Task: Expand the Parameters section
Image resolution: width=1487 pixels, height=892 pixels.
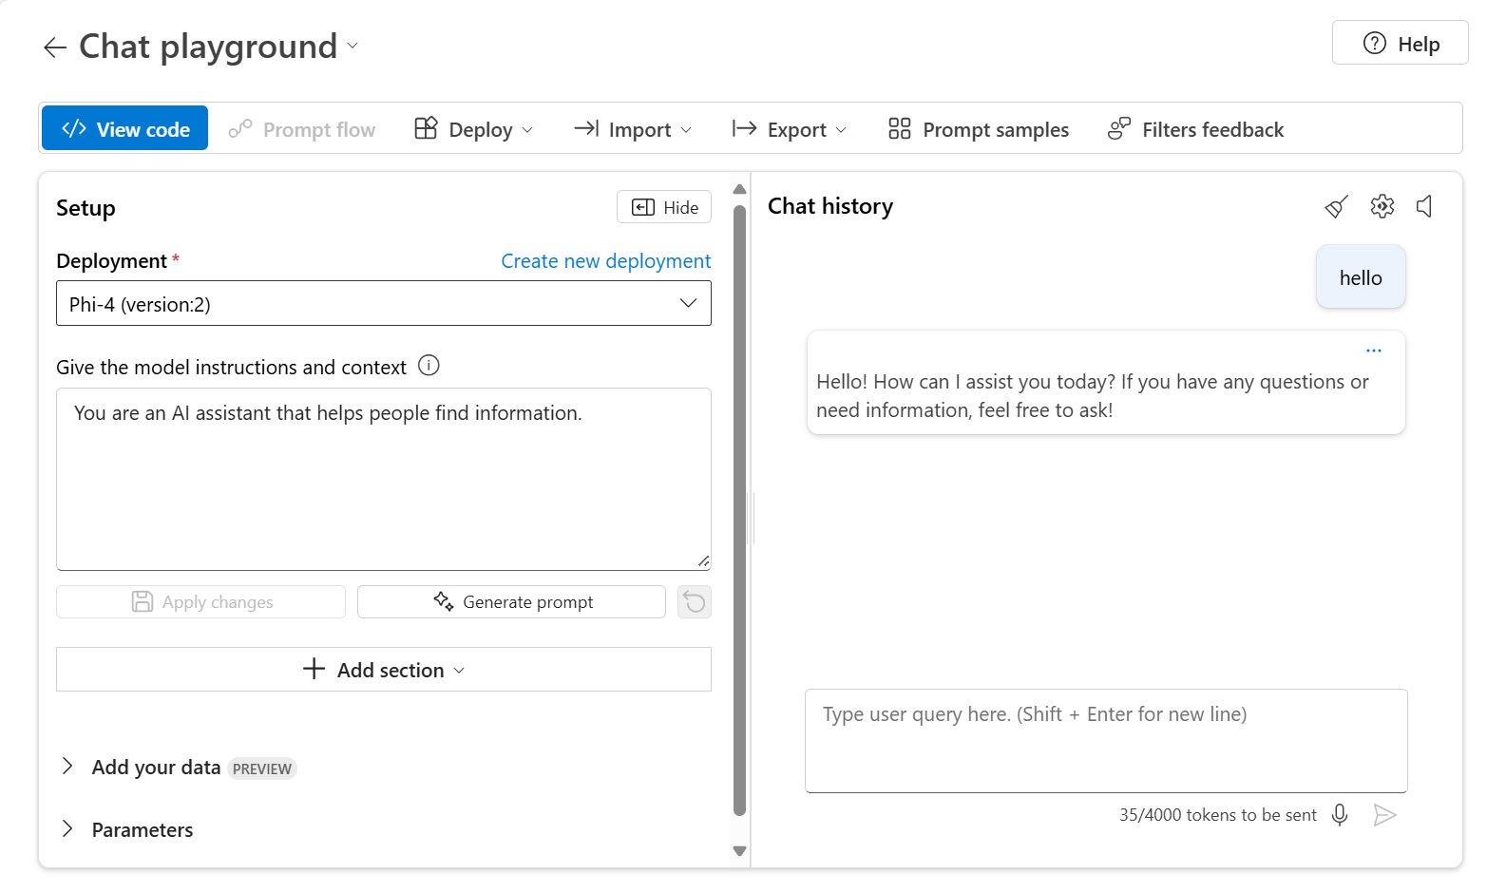Action: pyautogui.click(x=67, y=829)
